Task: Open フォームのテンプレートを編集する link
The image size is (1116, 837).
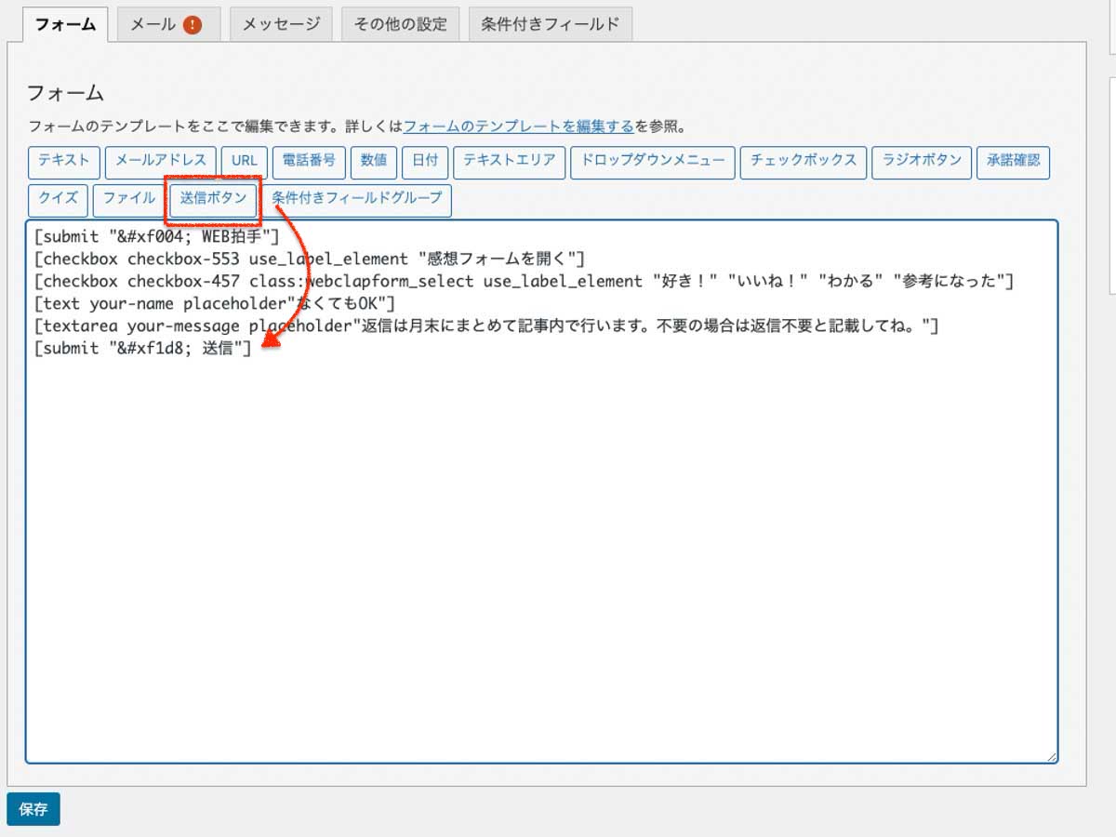Action: click(x=518, y=126)
